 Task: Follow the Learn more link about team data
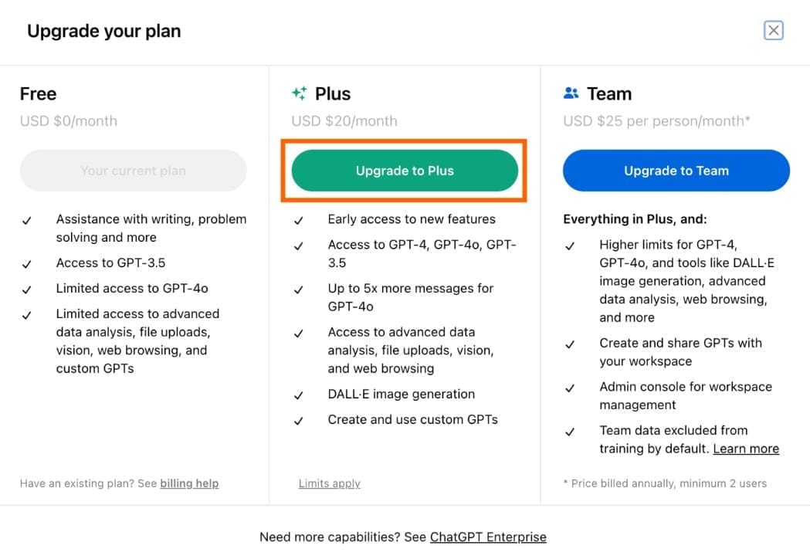click(746, 449)
